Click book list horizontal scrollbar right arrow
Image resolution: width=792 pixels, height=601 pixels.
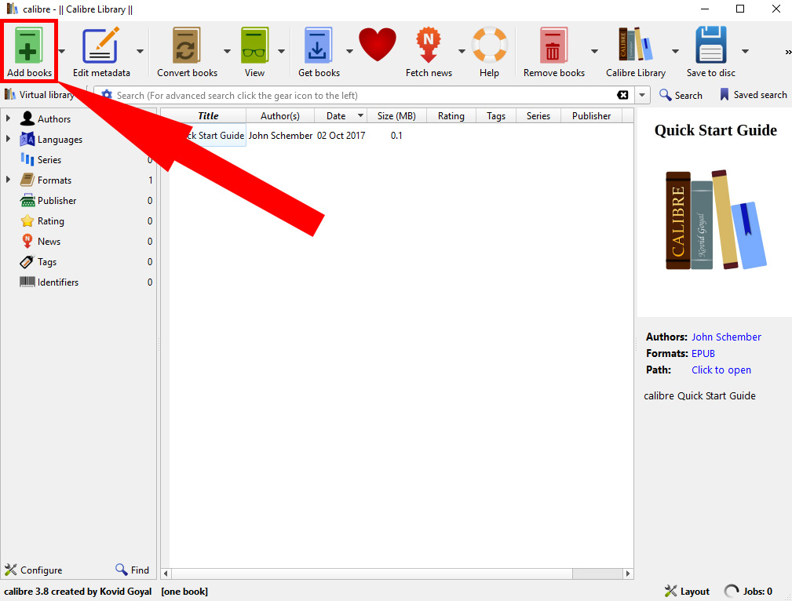point(628,574)
